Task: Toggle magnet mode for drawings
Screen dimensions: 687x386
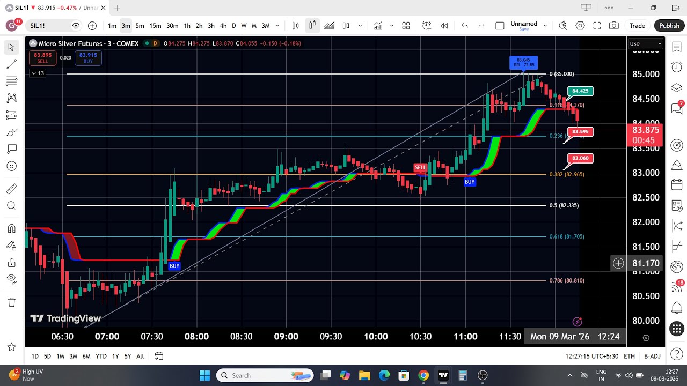Action: click(11, 228)
